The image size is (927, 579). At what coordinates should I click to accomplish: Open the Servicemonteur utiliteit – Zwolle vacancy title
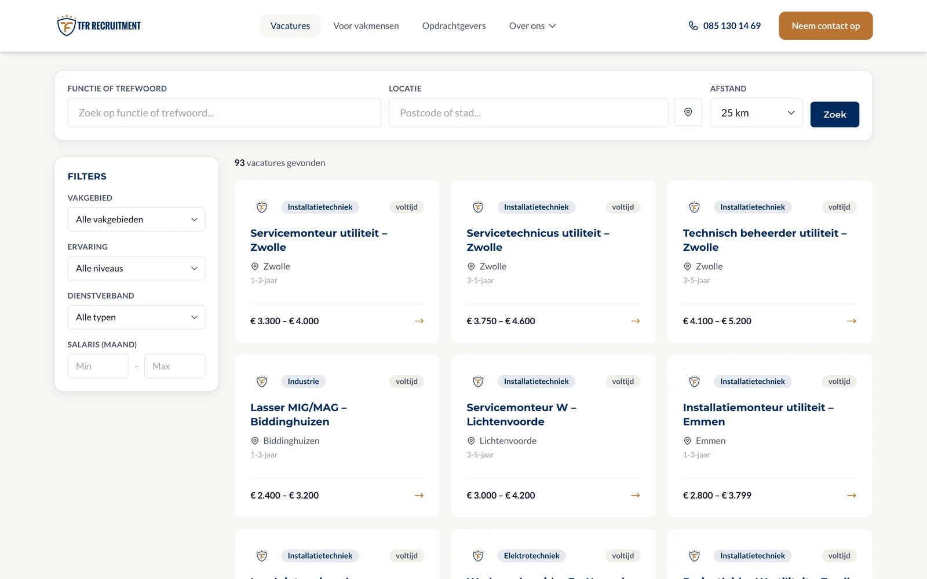pyautogui.click(x=319, y=240)
